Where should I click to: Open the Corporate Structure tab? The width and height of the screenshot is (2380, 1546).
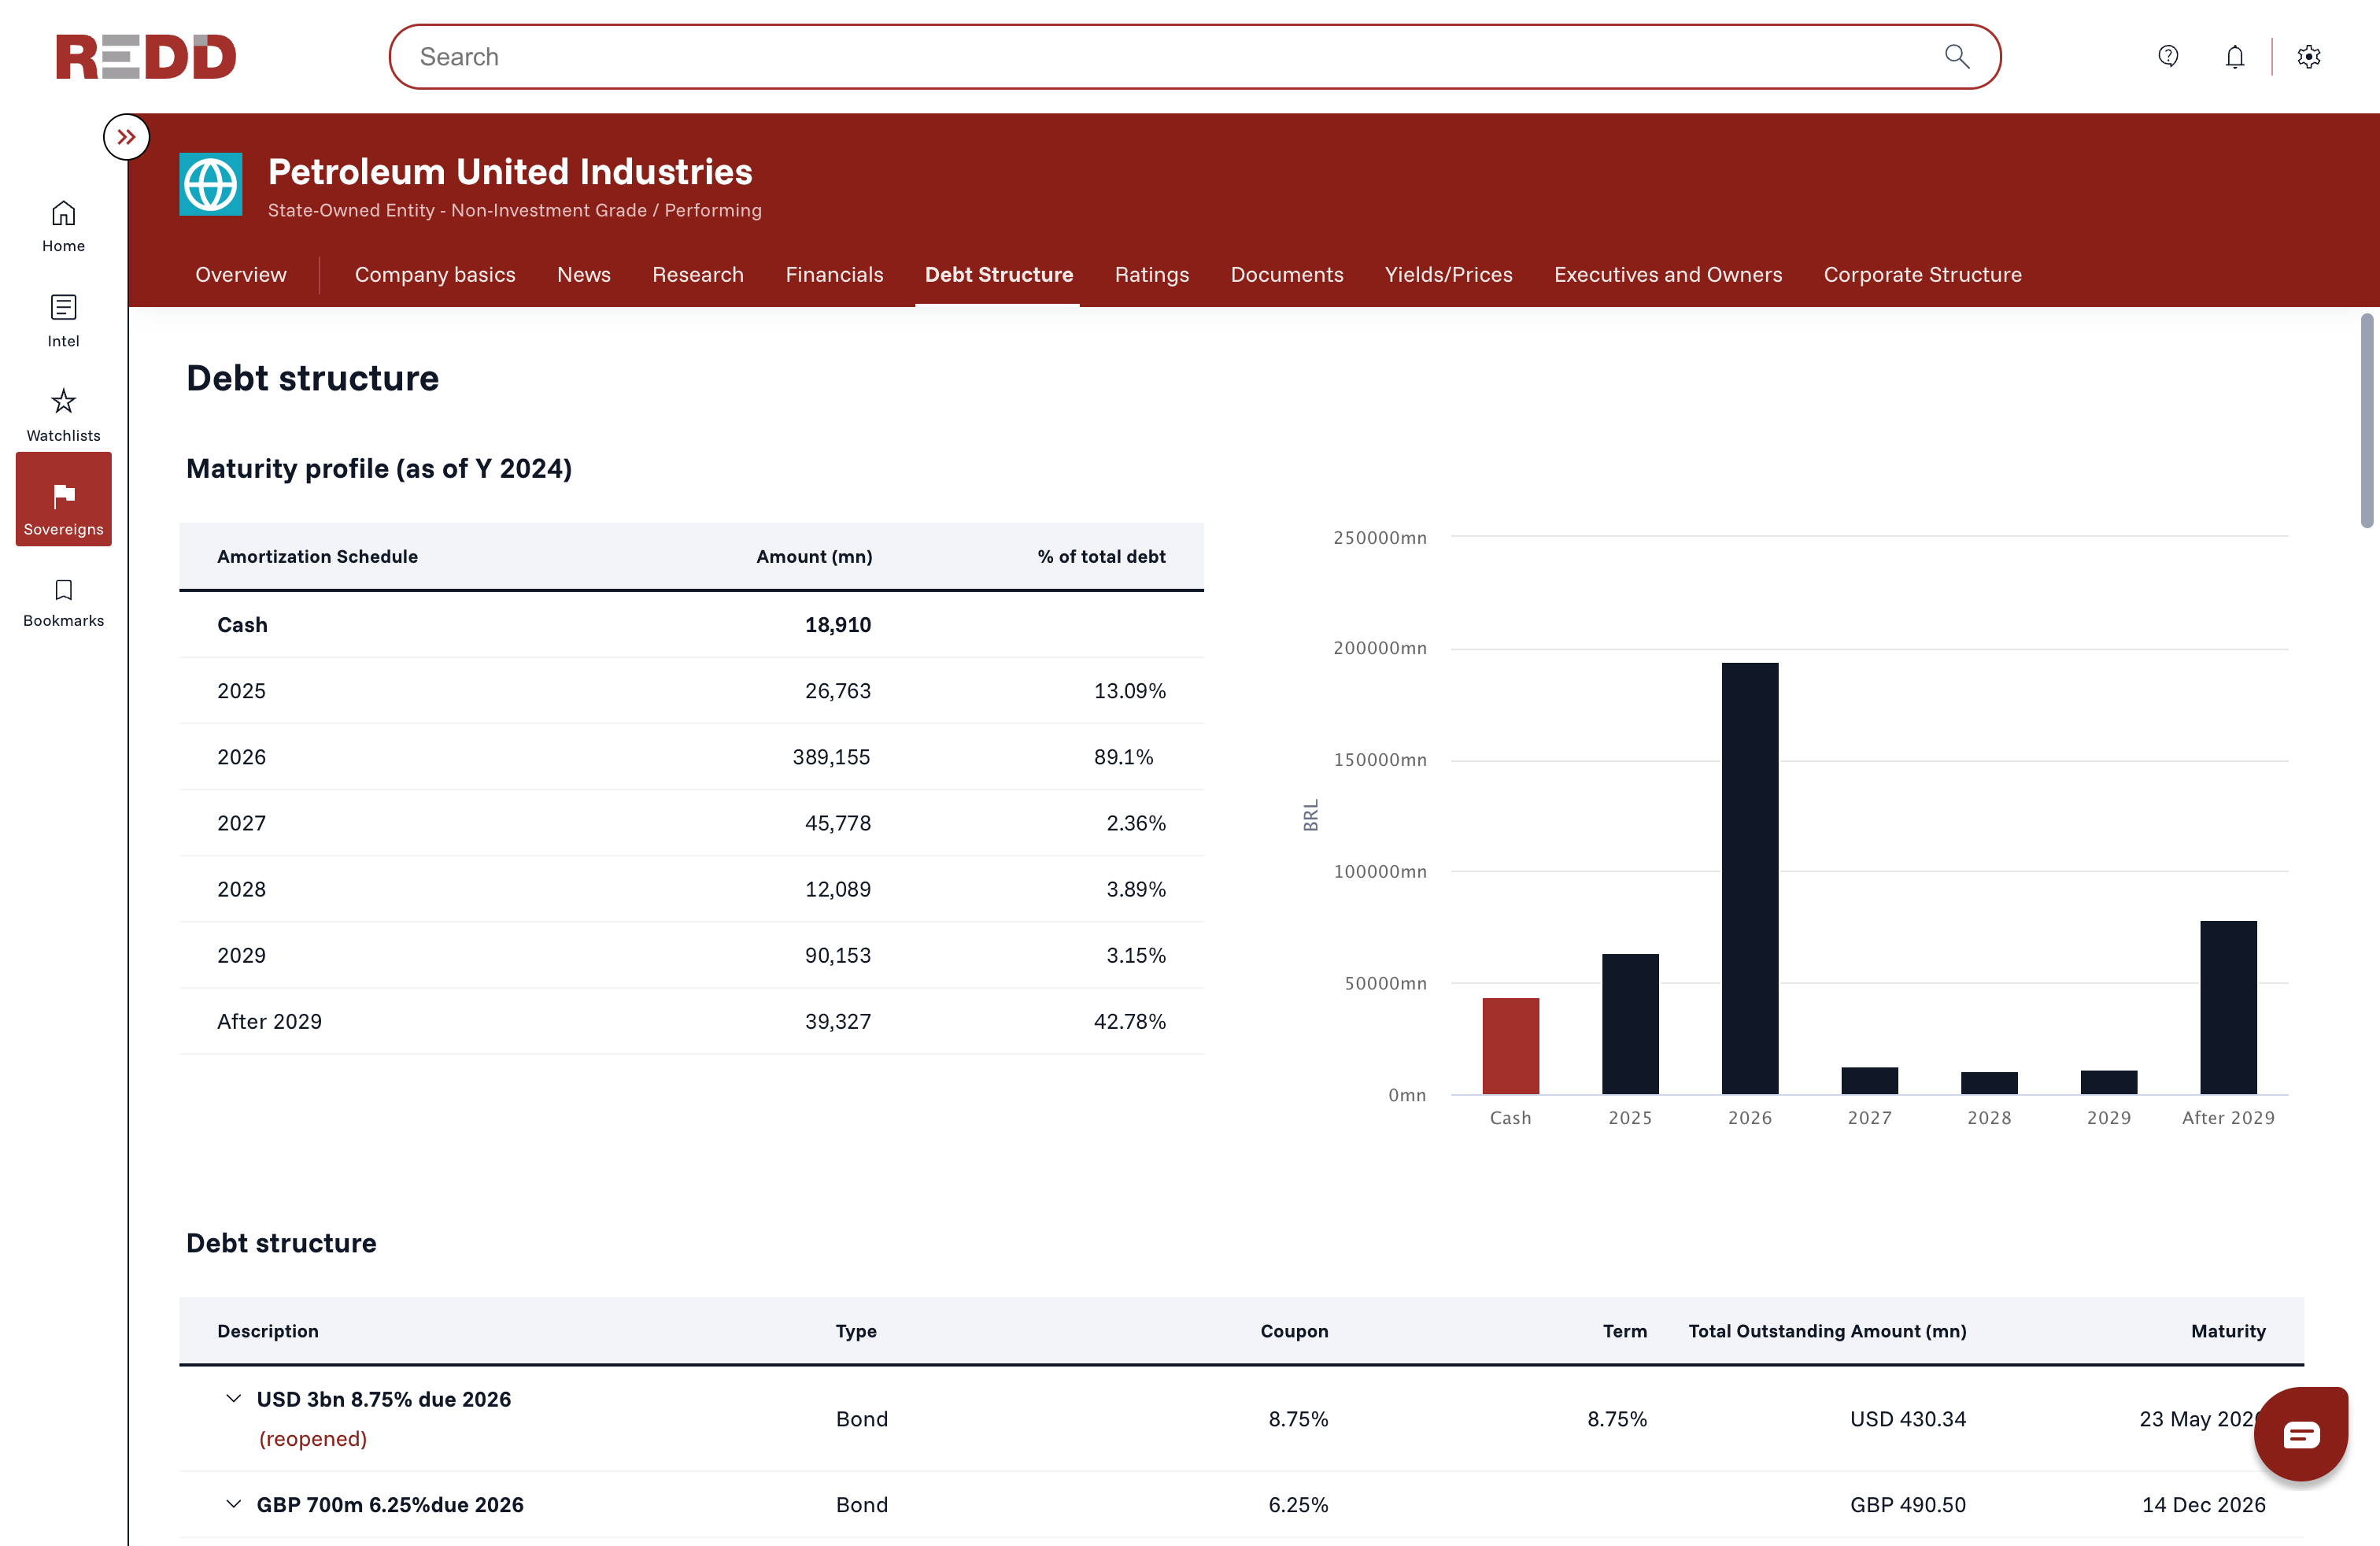[x=1922, y=274]
